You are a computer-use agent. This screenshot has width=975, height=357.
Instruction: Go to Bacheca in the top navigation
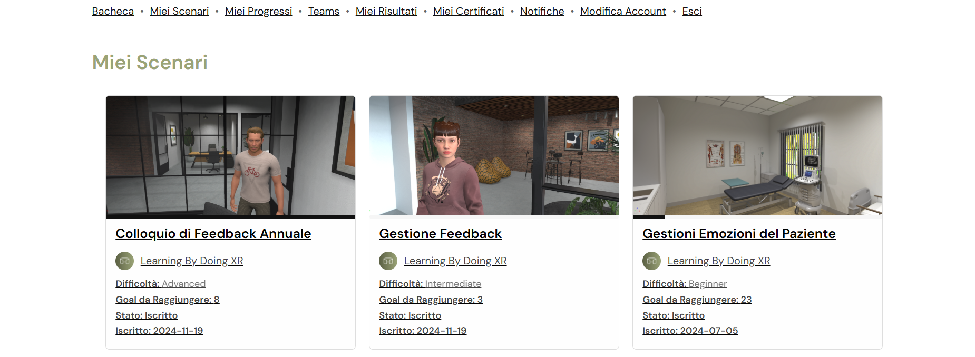point(113,11)
